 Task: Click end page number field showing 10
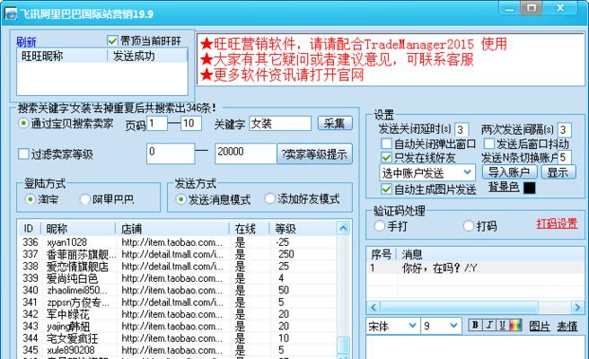point(191,124)
